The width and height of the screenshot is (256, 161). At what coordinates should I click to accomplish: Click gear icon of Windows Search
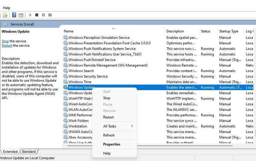pos(65,71)
